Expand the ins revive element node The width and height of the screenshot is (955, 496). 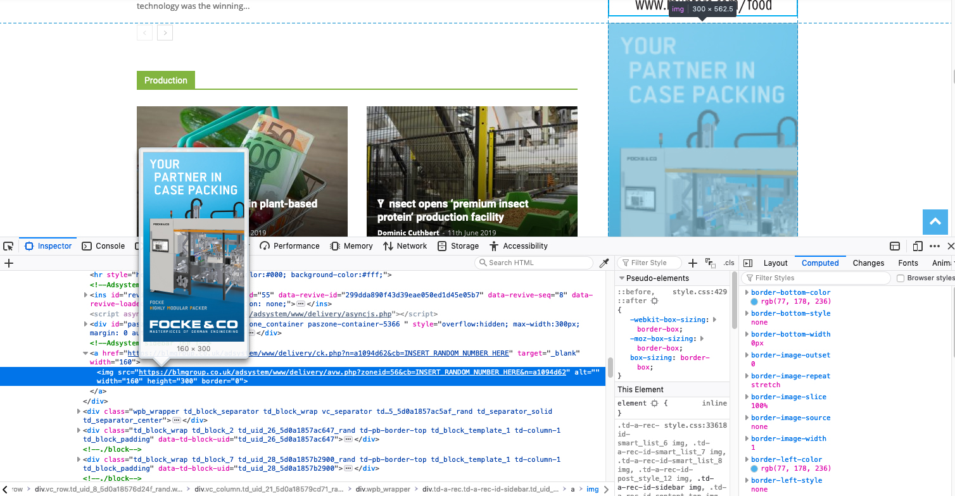coord(86,295)
